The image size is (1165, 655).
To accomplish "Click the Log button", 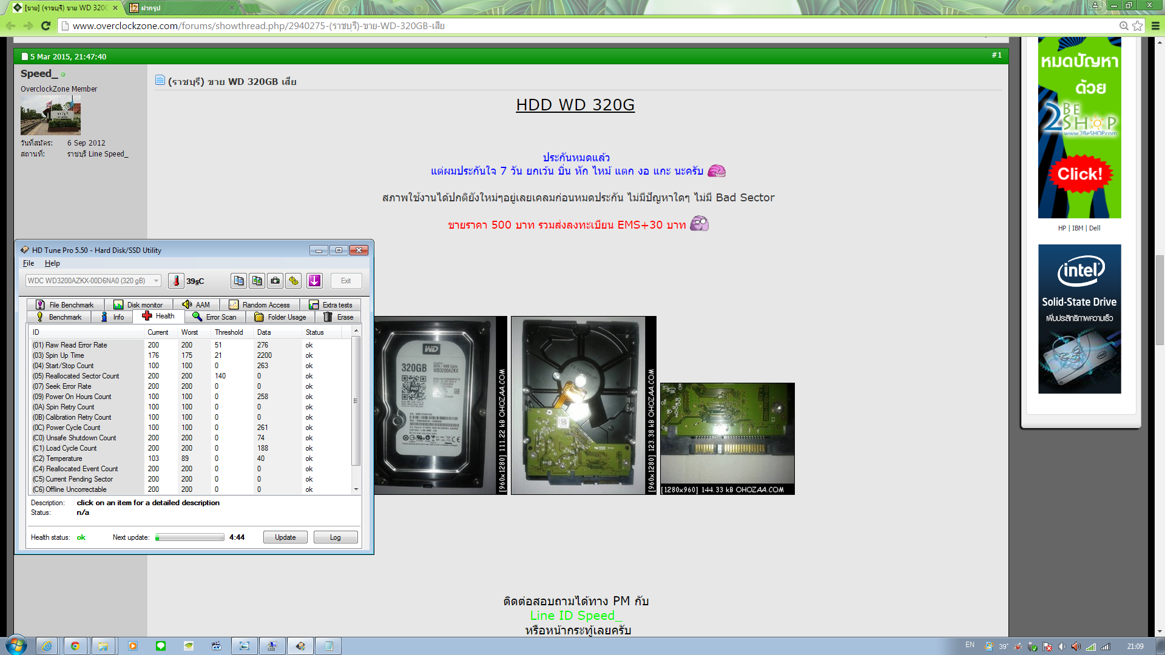I will tap(335, 537).
